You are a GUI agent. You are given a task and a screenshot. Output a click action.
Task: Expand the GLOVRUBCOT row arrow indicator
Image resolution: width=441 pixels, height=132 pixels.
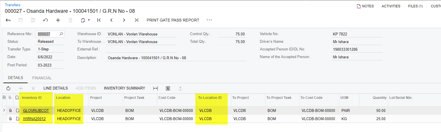(x=4, y=110)
